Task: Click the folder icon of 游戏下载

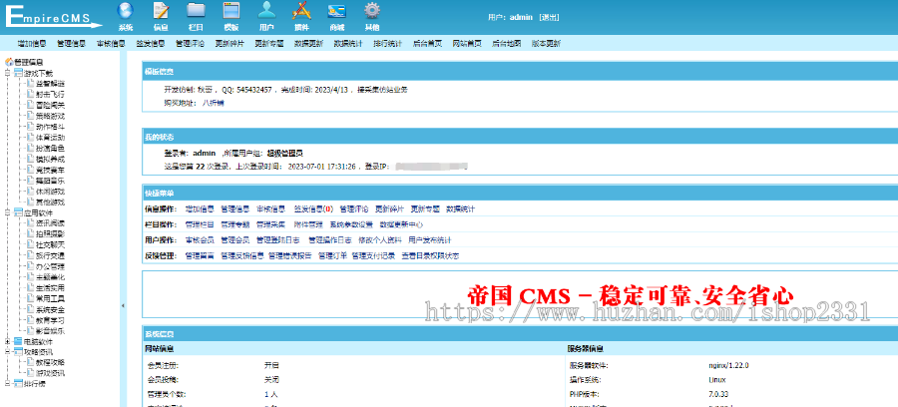Action: (x=18, y=73)
